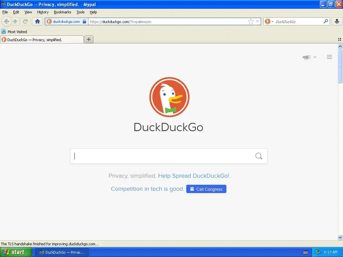This screenshot has height=257, width=343.
Task: Focus the address bar URL field
Action: point(167,21)
